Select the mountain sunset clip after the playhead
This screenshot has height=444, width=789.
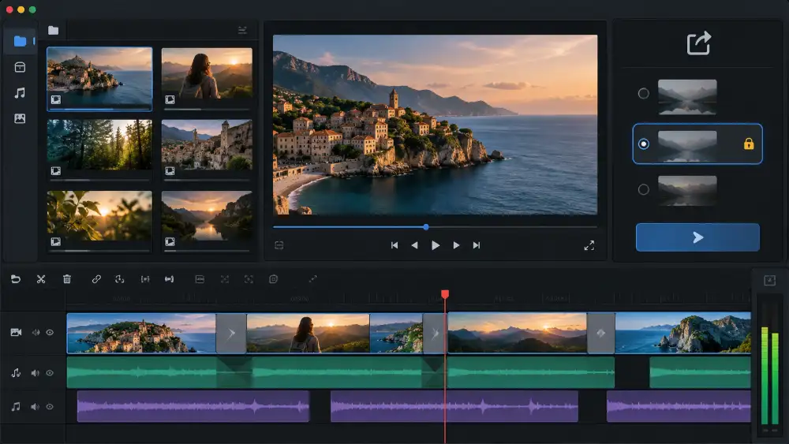pos(518,334)
